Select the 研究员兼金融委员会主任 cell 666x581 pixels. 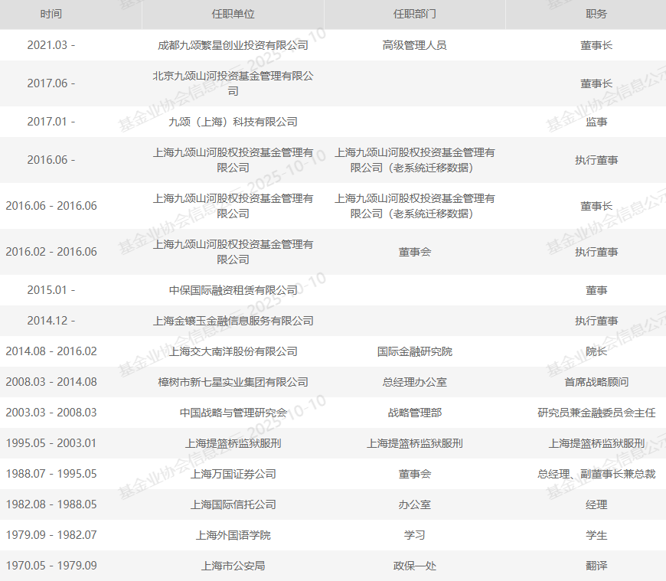(596, 413)
